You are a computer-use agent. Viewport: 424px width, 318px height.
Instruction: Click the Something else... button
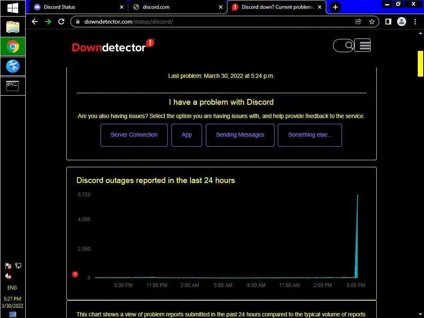(310, 135)
